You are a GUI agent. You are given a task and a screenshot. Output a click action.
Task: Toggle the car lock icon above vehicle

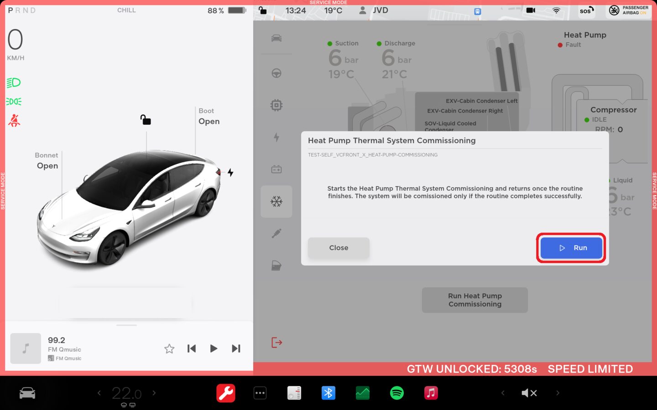click(146, 119)
